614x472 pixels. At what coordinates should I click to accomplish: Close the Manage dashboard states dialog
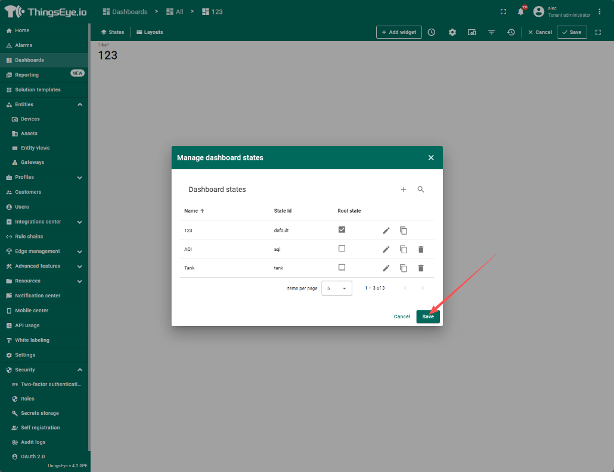point(431,158)
